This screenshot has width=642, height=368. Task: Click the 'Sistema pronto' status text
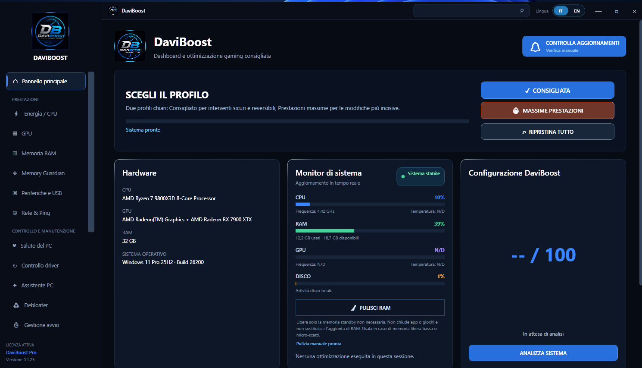pyautogui.click(x=143, y=130)
